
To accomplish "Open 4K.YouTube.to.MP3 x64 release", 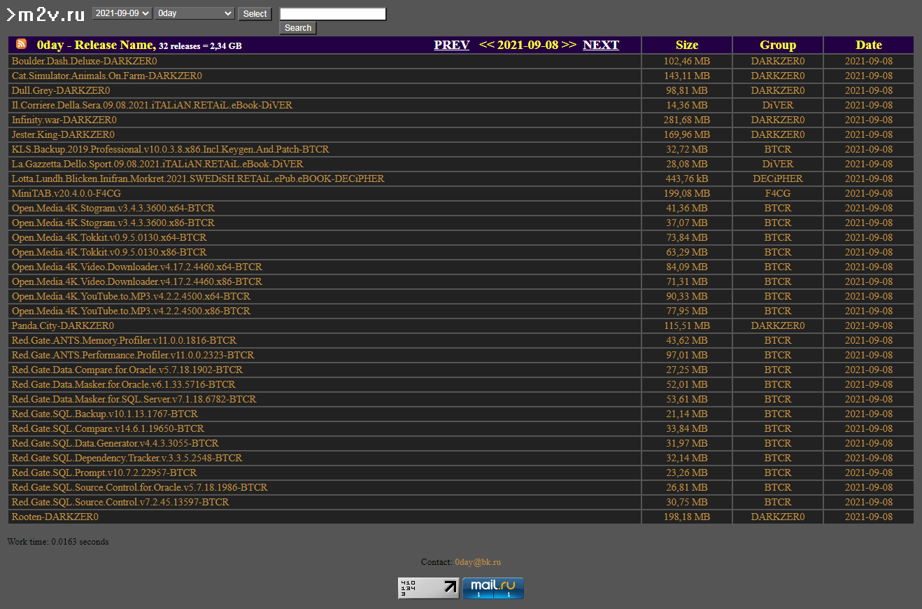I will pyautogui.click(x=131, y=296).
